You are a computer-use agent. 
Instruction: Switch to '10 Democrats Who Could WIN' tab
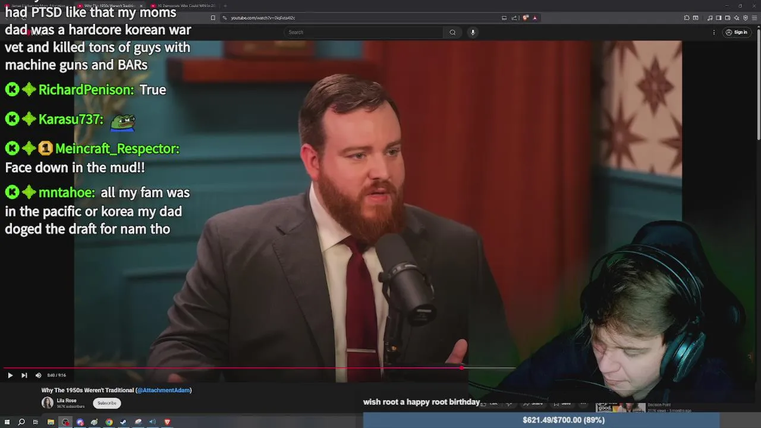pos(184,6)
